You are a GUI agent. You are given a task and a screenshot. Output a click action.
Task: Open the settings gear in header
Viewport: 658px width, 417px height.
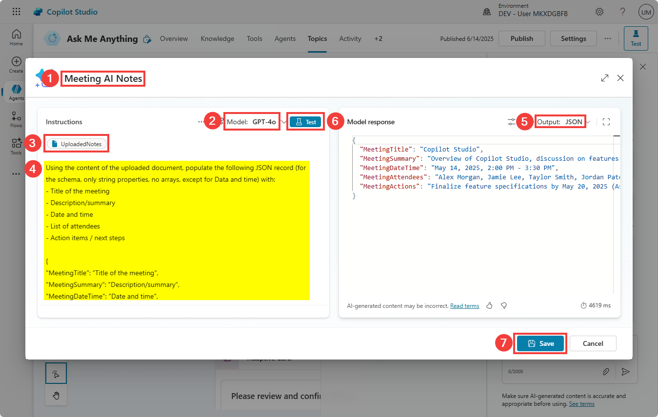(x=599, y=12)
